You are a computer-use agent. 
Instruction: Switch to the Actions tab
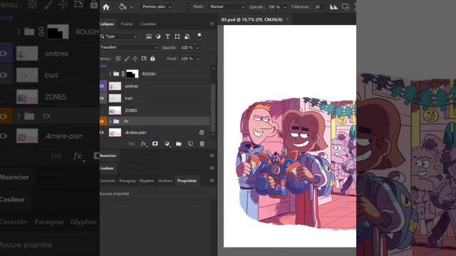pos(165,181)
